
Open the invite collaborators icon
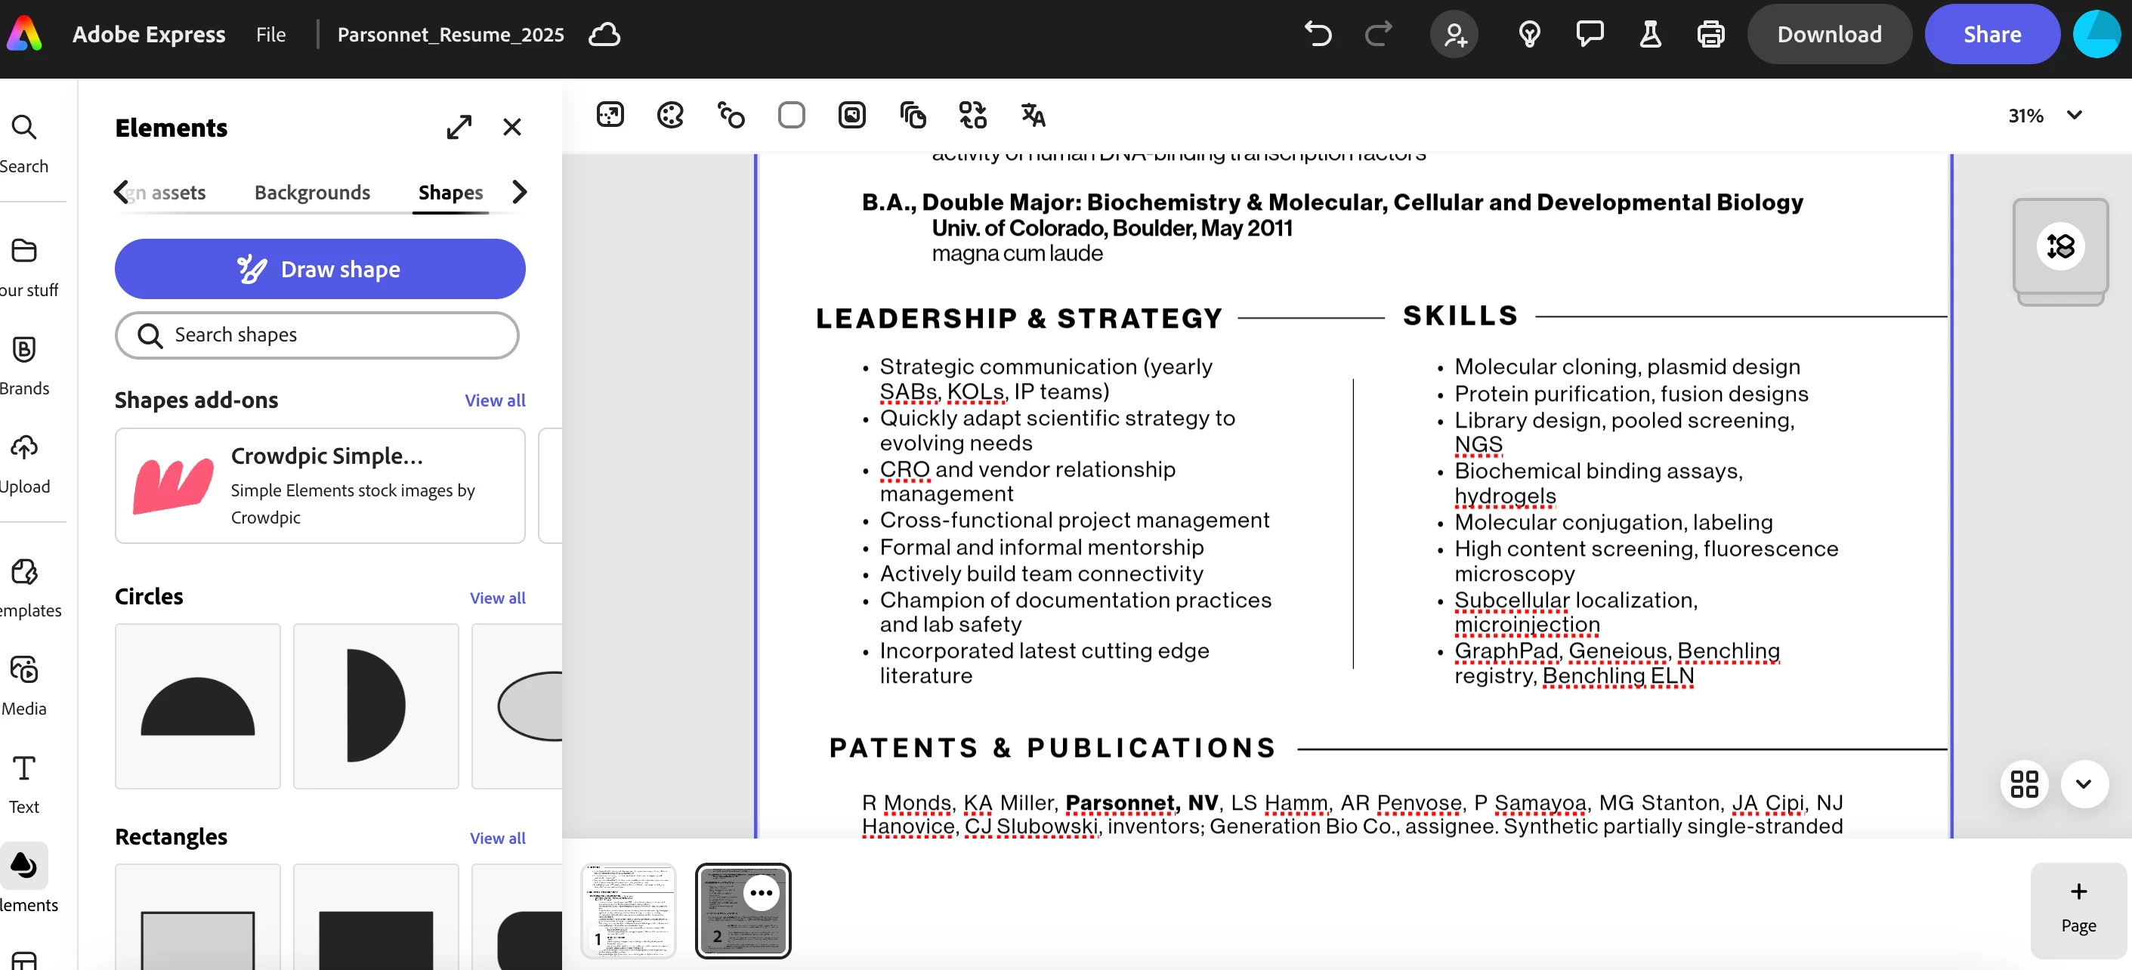coord(1454,35)
